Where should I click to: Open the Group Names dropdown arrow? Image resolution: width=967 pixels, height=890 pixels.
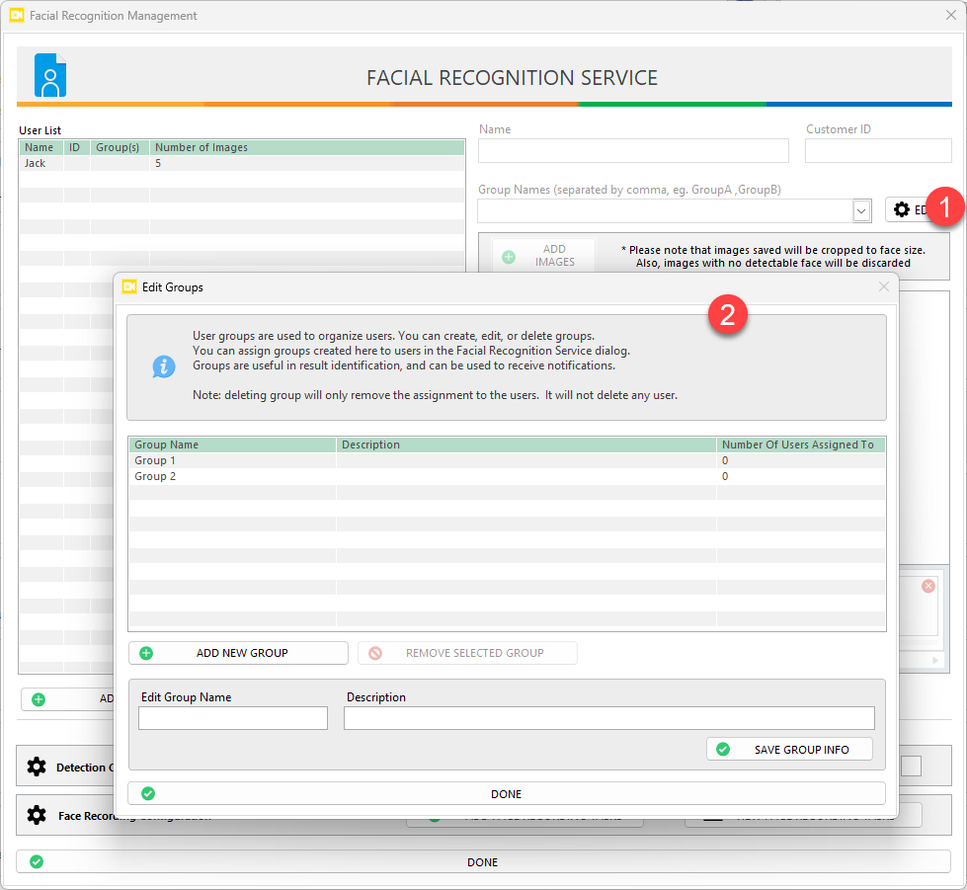tap(861, 210)
